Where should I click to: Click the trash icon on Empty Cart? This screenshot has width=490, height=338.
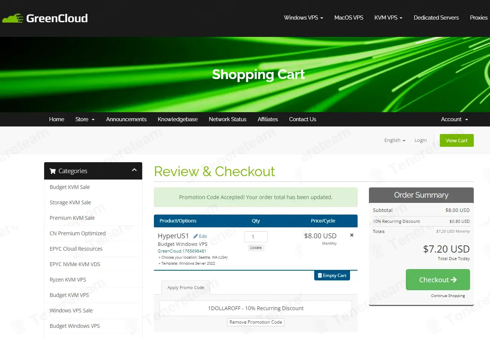click(320, 276)
